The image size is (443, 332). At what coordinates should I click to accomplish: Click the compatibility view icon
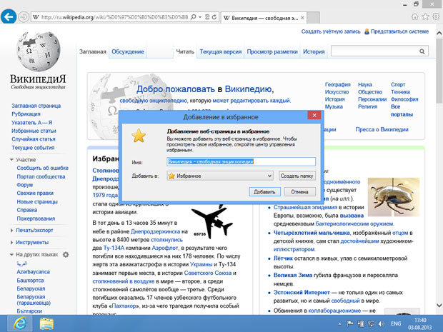click(207, 17)
